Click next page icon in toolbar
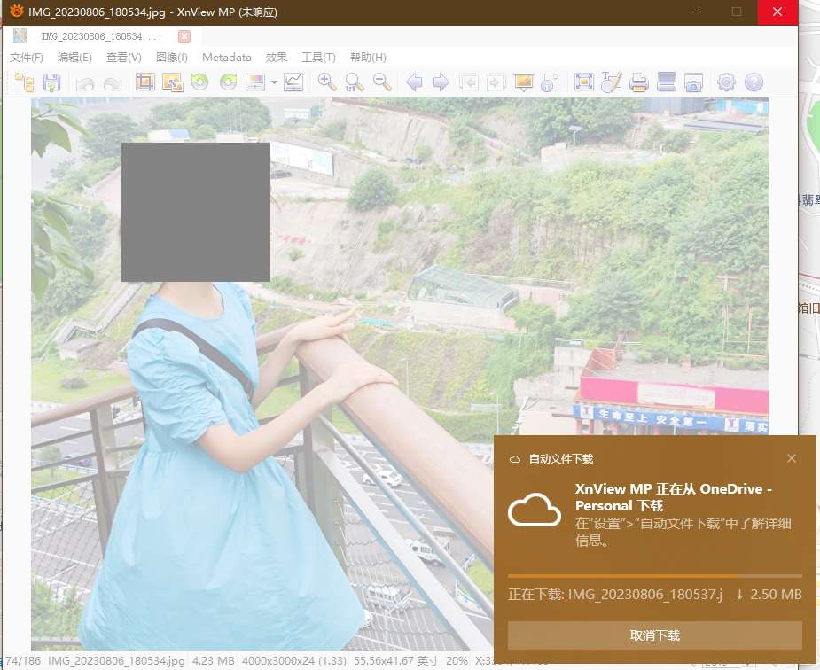This screenshot has width=820, height=670. point(496,82)
